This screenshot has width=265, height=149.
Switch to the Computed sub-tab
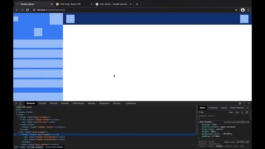point(213,108)
